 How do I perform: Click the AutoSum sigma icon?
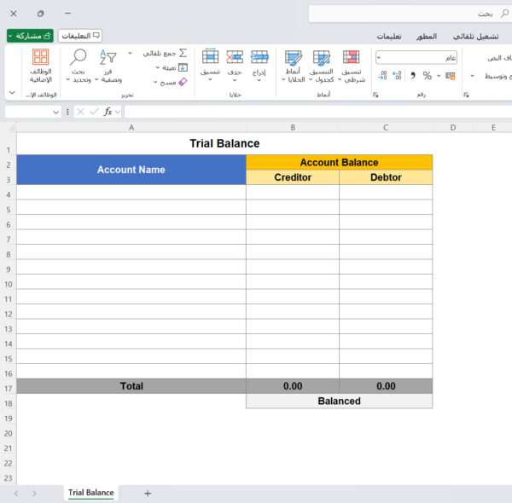tap(183, 53)
